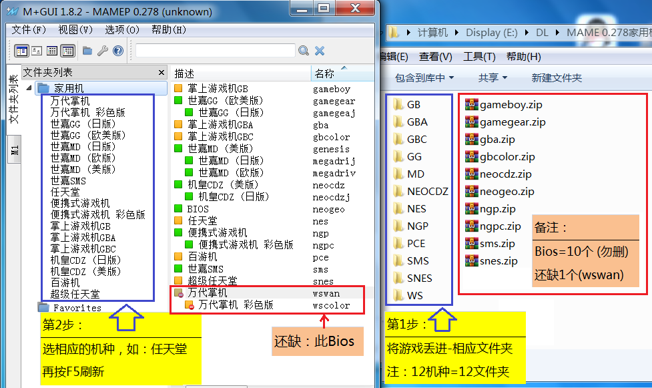Click orange icon beside 超级任天堂 snes row
The width and height of the screenshot is (652, 388).
click(178, 280)
